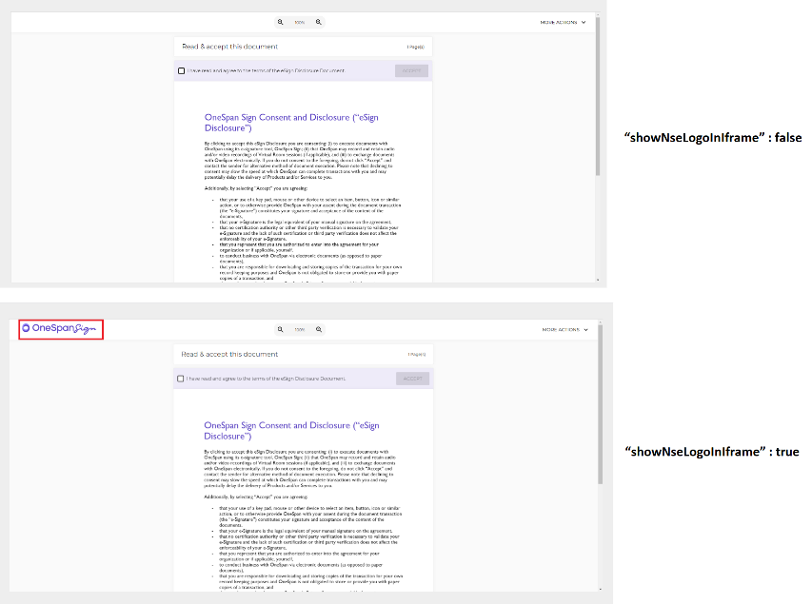
Task: Click zoom percentage value in lower toolbar
Action: (299, 329)
